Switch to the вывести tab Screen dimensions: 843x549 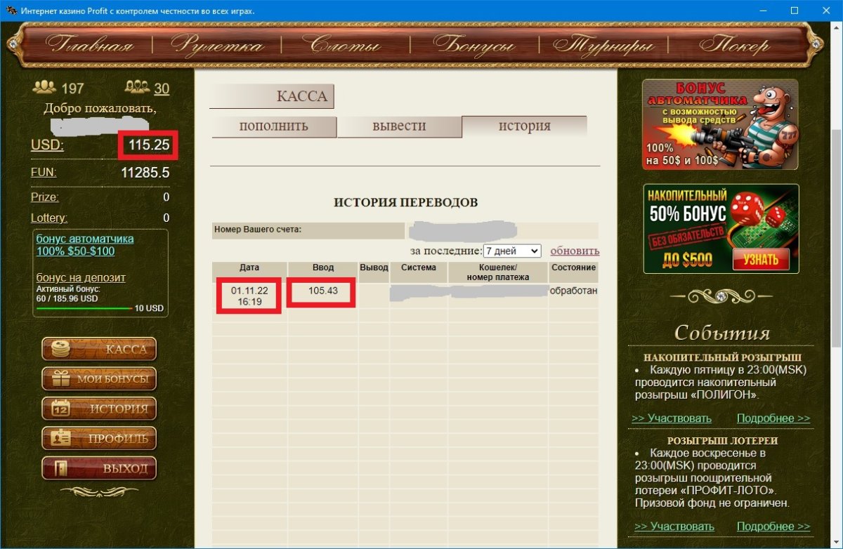tap(399, 126)
